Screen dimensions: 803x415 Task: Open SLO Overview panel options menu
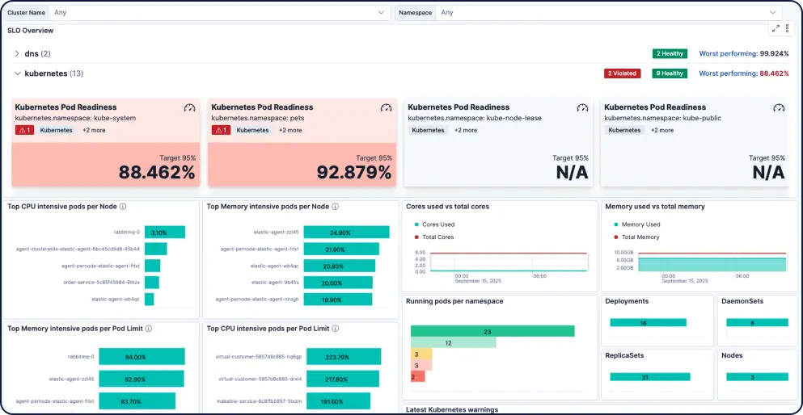787,28
